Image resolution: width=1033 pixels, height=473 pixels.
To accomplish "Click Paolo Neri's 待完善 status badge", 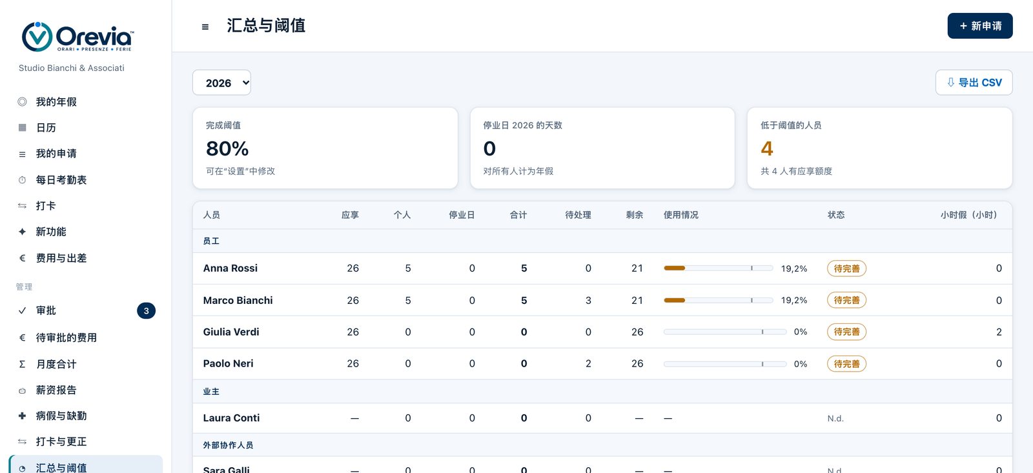I will pyautogui.click(x=846, y=364).
